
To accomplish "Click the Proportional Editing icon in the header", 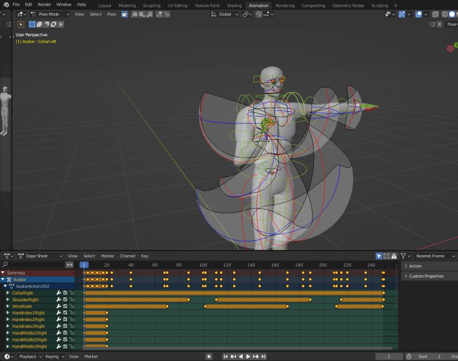I will pyautogui.click(x=259, y=14).
